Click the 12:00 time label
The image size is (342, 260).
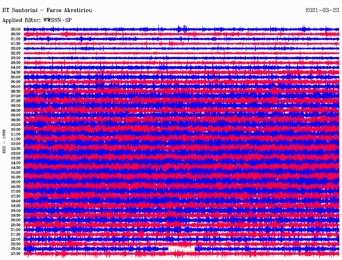point(16,144)
